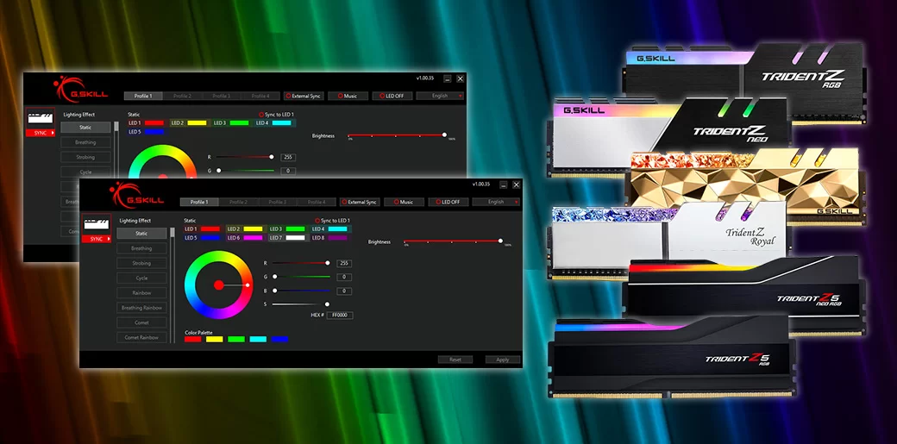The height and width of the screenshot is (444, 897).
Task: Select Breathing lighting effect in front window
Action: pos(141,248)
